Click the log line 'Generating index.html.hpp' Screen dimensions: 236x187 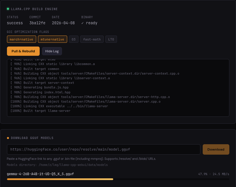[40, 92]
